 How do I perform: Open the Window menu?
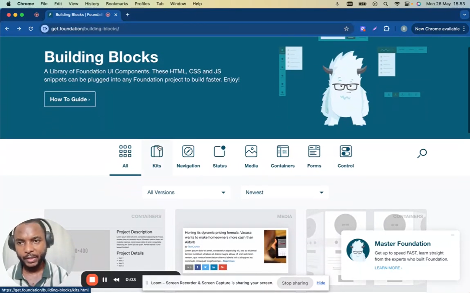[178, 4]
